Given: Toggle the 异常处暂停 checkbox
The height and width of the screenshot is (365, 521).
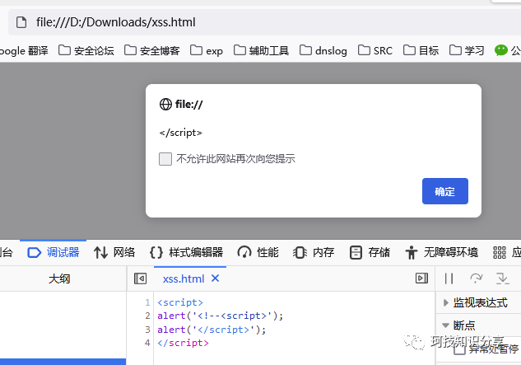Looking at the screenshot, I should pyautogui.click(x=459, y=349).
